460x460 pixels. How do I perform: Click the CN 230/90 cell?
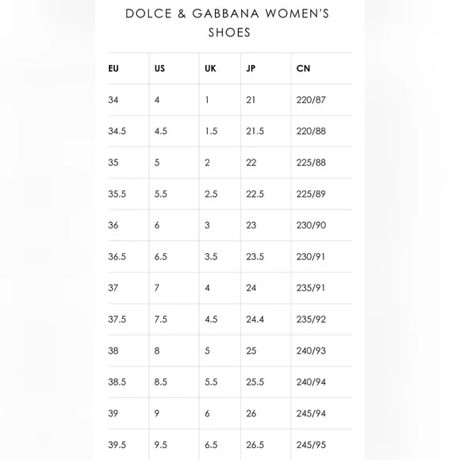pyautogui.click(x=311, y=225)
